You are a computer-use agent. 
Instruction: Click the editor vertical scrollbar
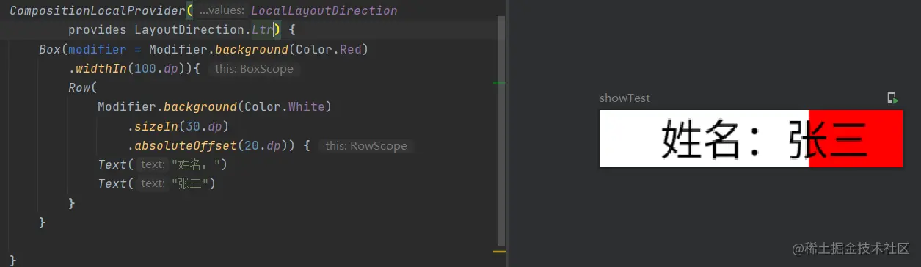click(x=500, y=132)
